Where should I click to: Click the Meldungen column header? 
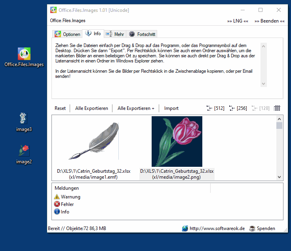(131, 188)
